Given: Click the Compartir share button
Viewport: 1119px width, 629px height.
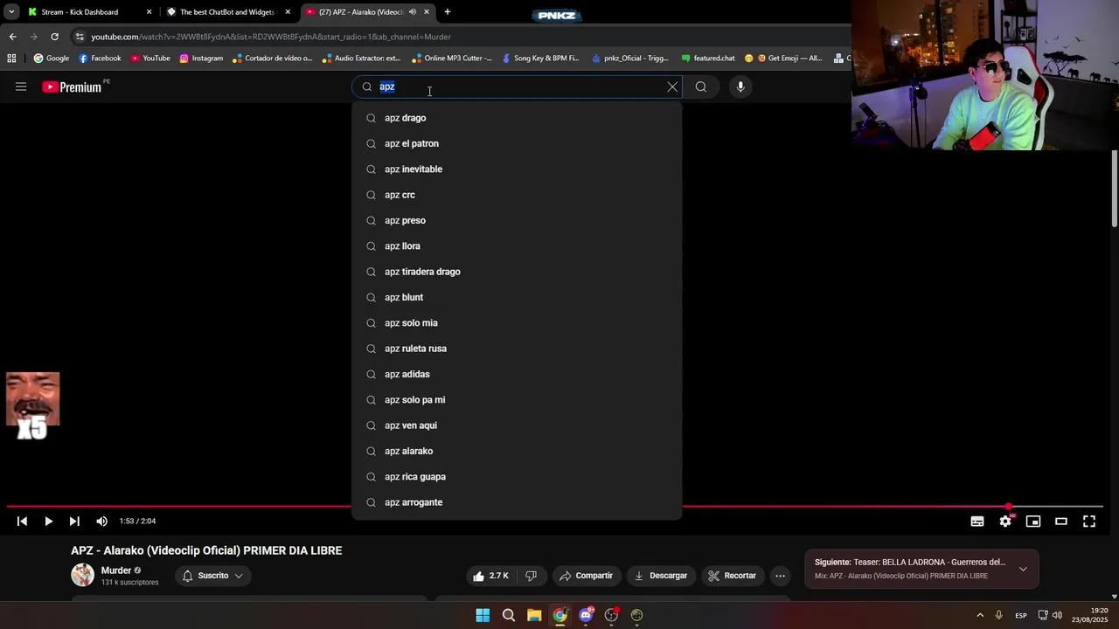Looking at the screenshot, I should click(587, 576).
